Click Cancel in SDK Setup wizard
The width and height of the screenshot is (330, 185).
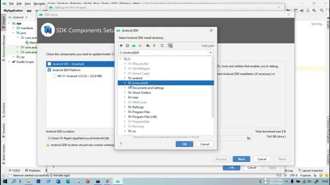(x=261, y=159)
